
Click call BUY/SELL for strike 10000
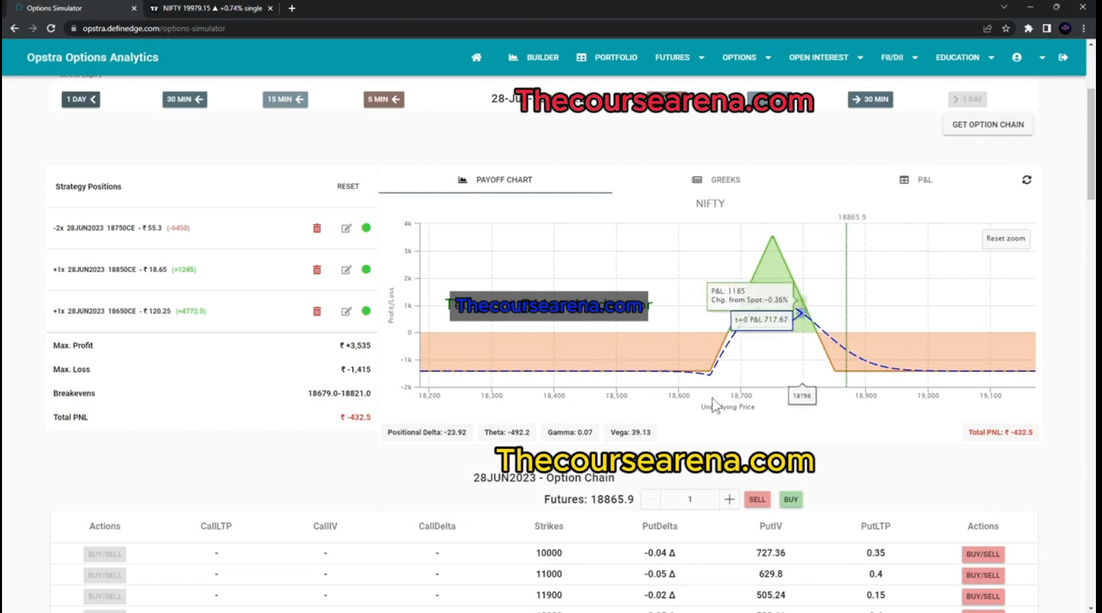pyautogui.click(x=104, y=554)
